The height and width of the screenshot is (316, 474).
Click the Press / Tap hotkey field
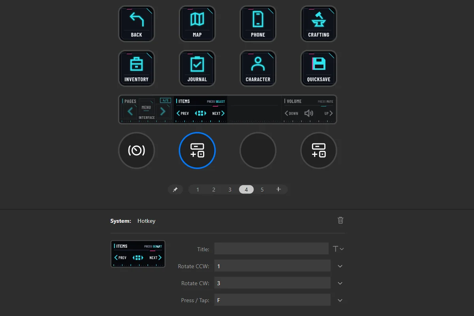[x=273, y=300]
